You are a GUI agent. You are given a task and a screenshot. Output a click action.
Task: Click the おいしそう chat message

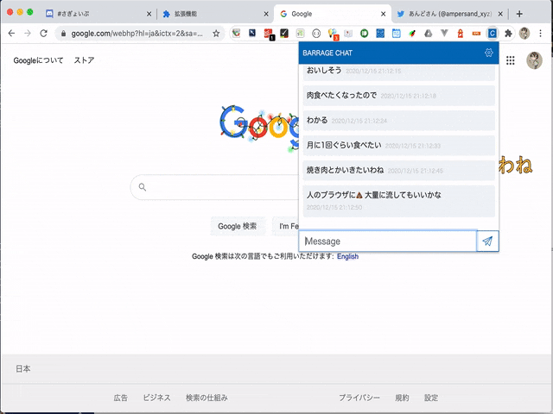point(398,72)
